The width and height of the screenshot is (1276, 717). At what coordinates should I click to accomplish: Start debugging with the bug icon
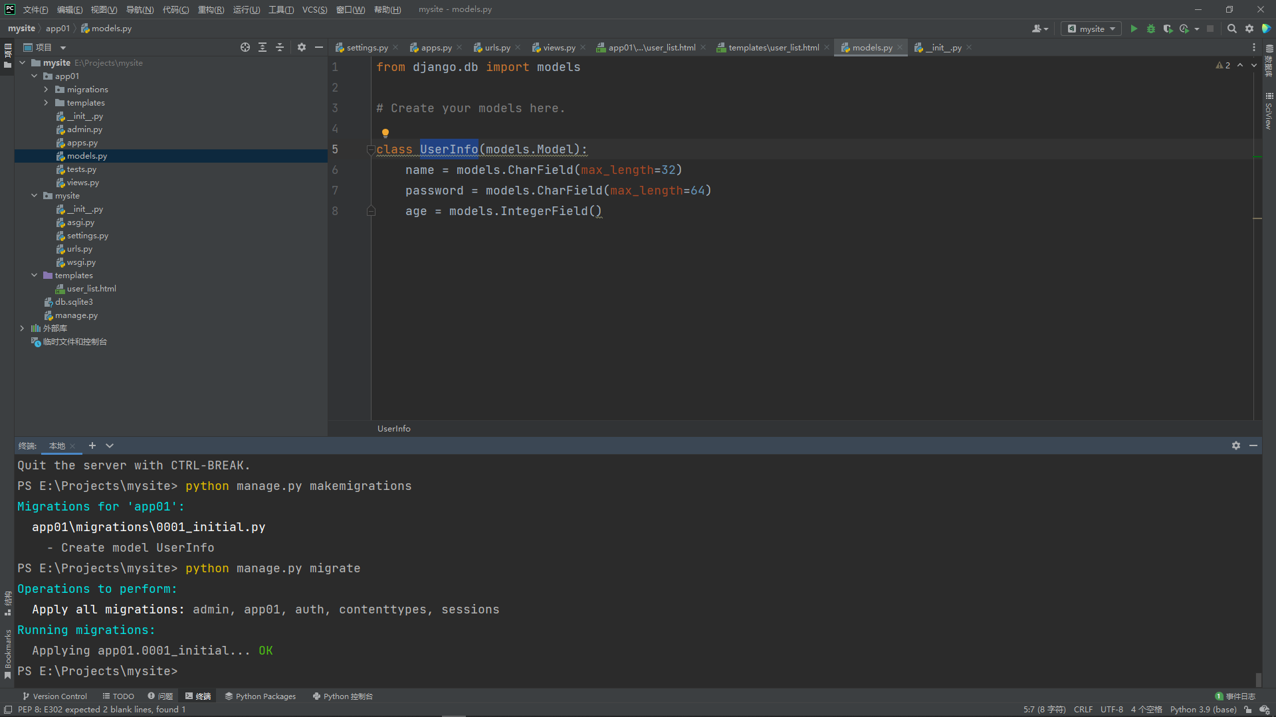coord(1151,29)
